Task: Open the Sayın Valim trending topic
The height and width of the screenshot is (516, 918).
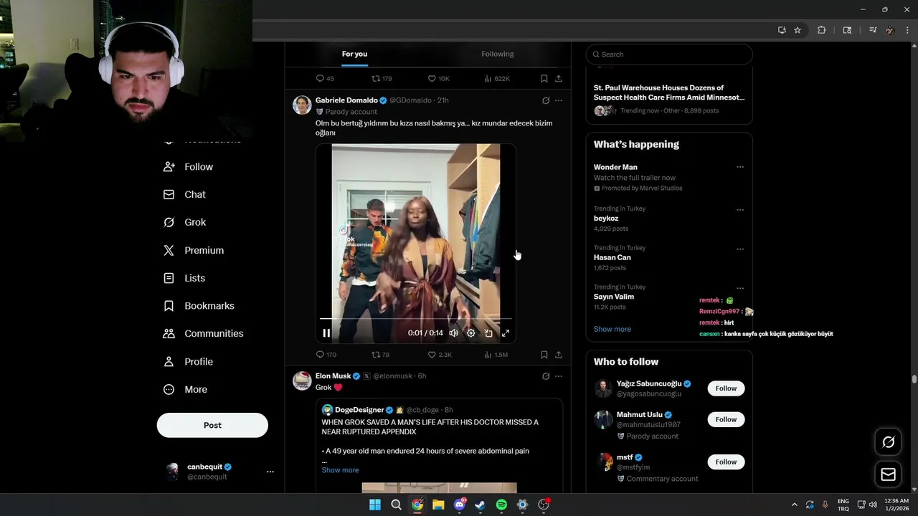Action: tap(614, 297)
